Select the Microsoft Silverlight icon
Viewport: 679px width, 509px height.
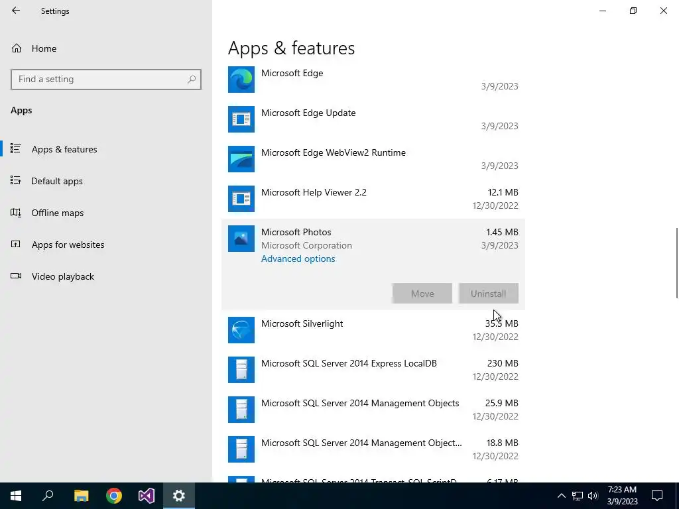241,330
